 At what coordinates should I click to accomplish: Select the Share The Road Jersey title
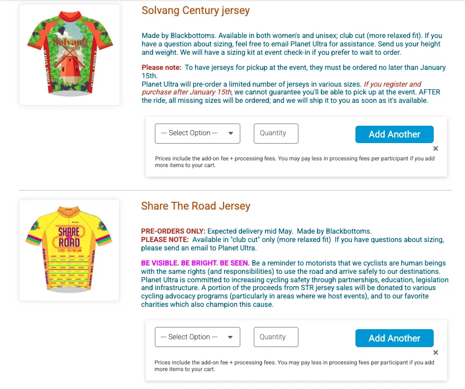click(196, 206)
